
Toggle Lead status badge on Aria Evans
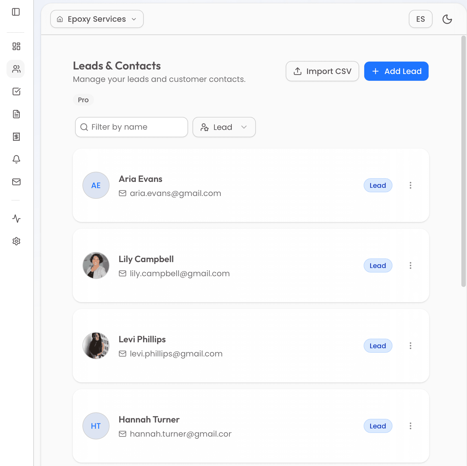click(x=378, y=185)
